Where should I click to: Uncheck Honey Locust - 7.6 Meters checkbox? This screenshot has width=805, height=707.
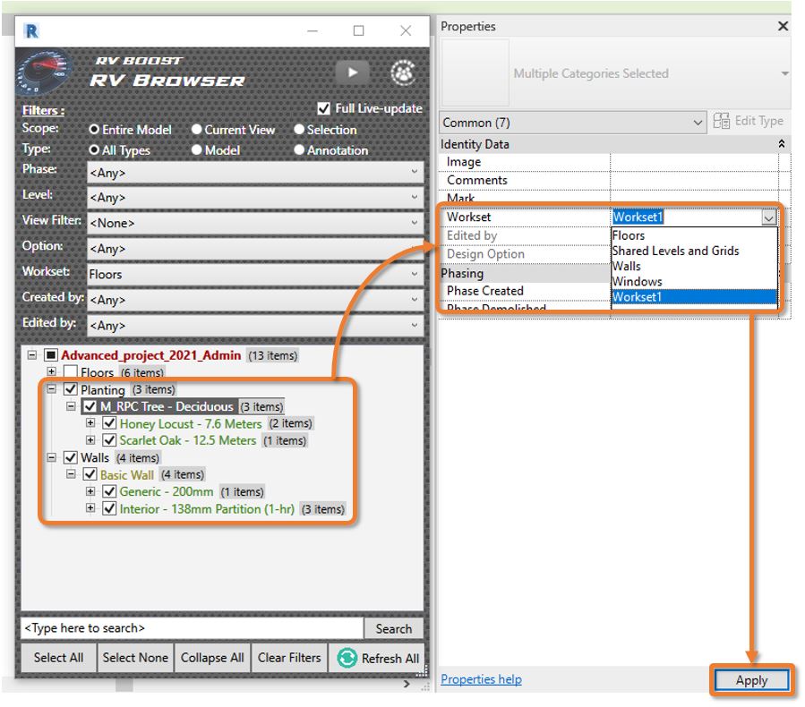click(109, 423)
